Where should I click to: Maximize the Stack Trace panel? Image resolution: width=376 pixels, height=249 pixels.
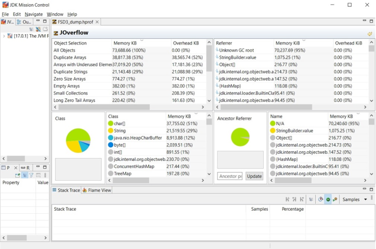click(371, 189)
